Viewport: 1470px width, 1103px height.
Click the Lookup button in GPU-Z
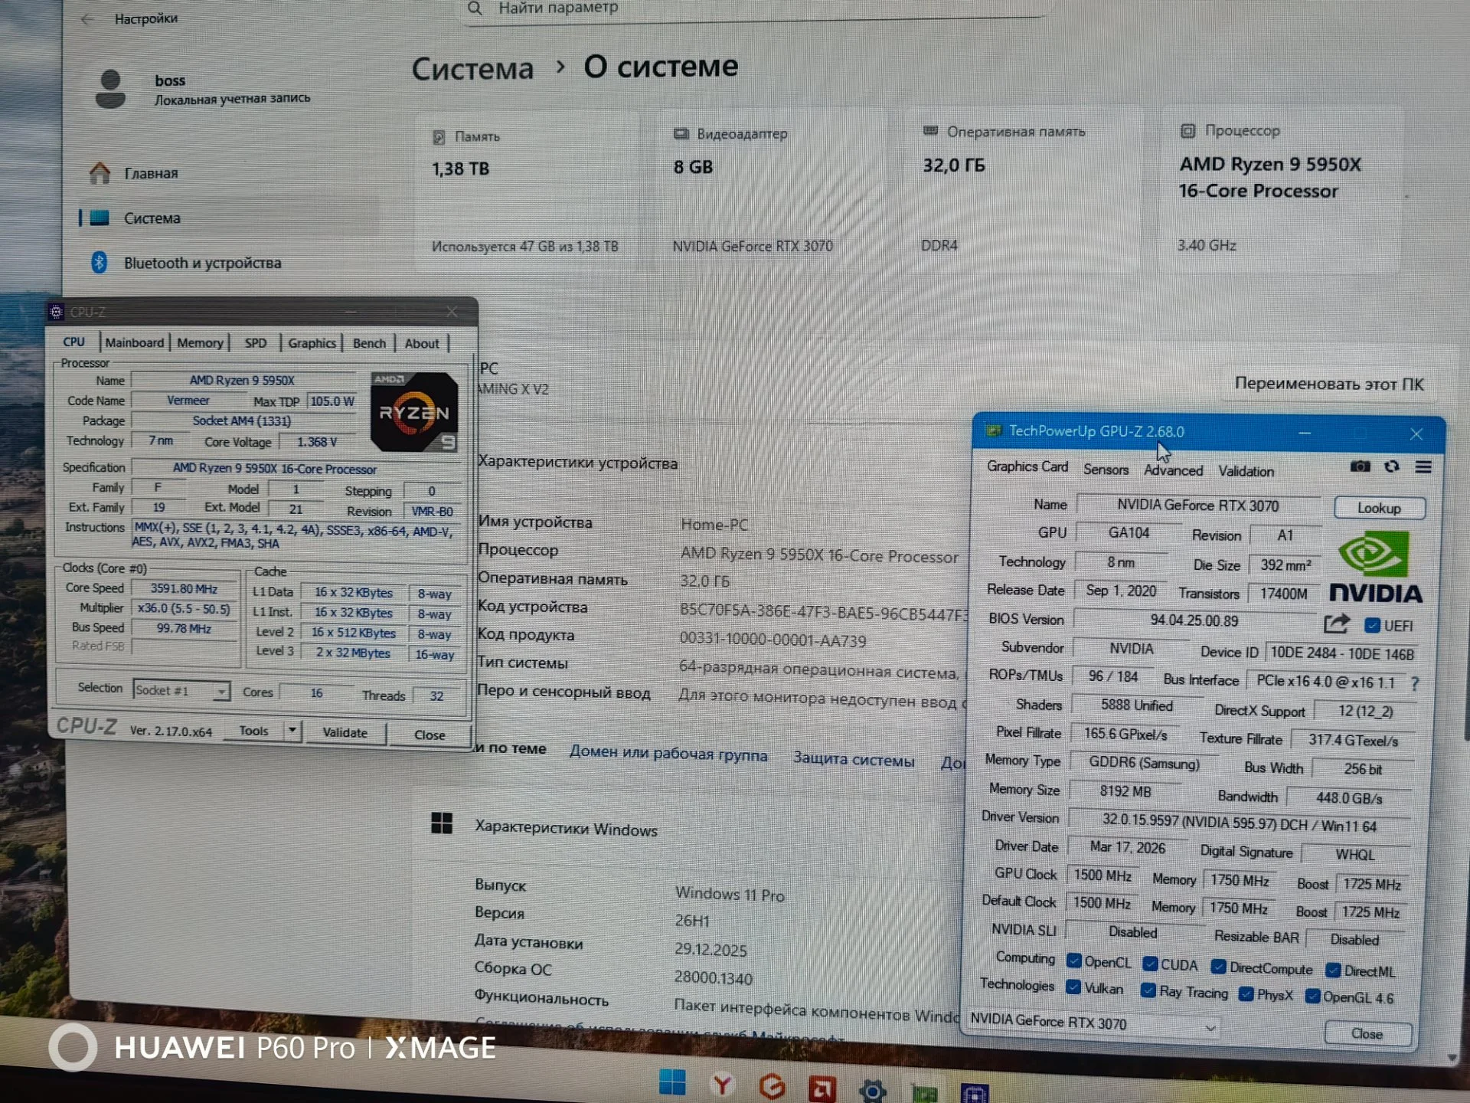pyautogui.click(x=1379, y=508)
